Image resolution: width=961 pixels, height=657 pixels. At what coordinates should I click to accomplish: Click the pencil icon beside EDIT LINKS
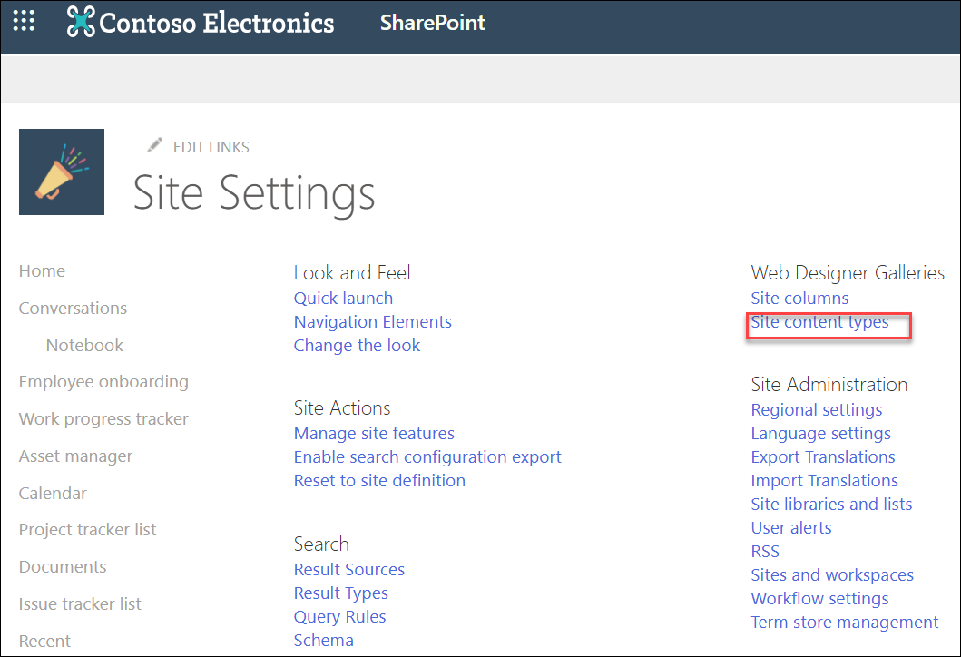pyautogui.click(x=154, y=144)
